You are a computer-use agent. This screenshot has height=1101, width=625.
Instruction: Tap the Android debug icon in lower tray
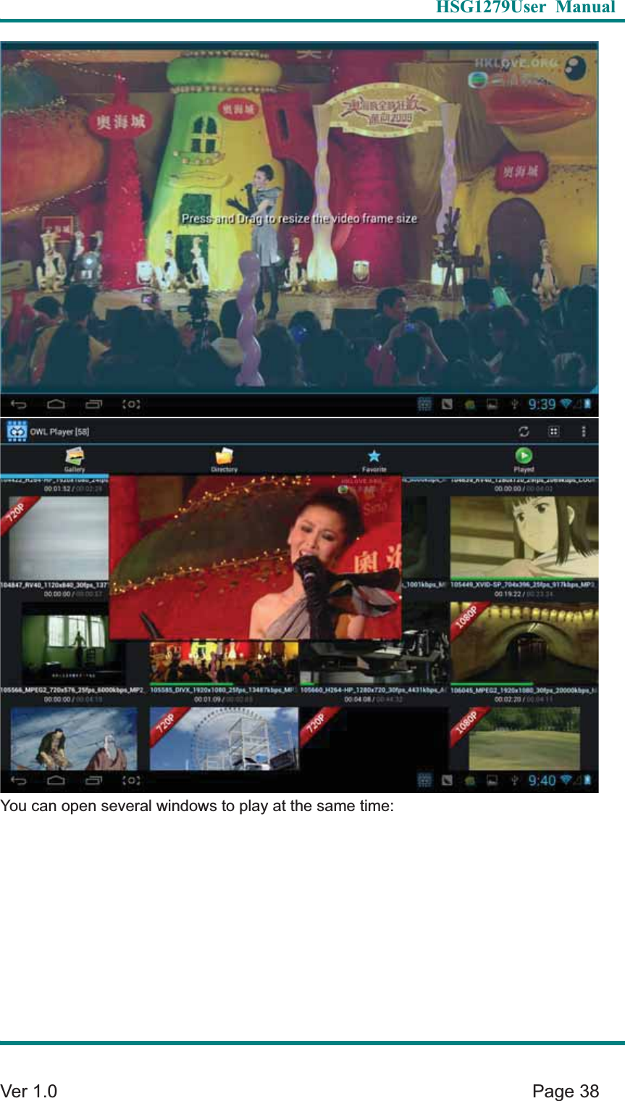pos(470,781)
